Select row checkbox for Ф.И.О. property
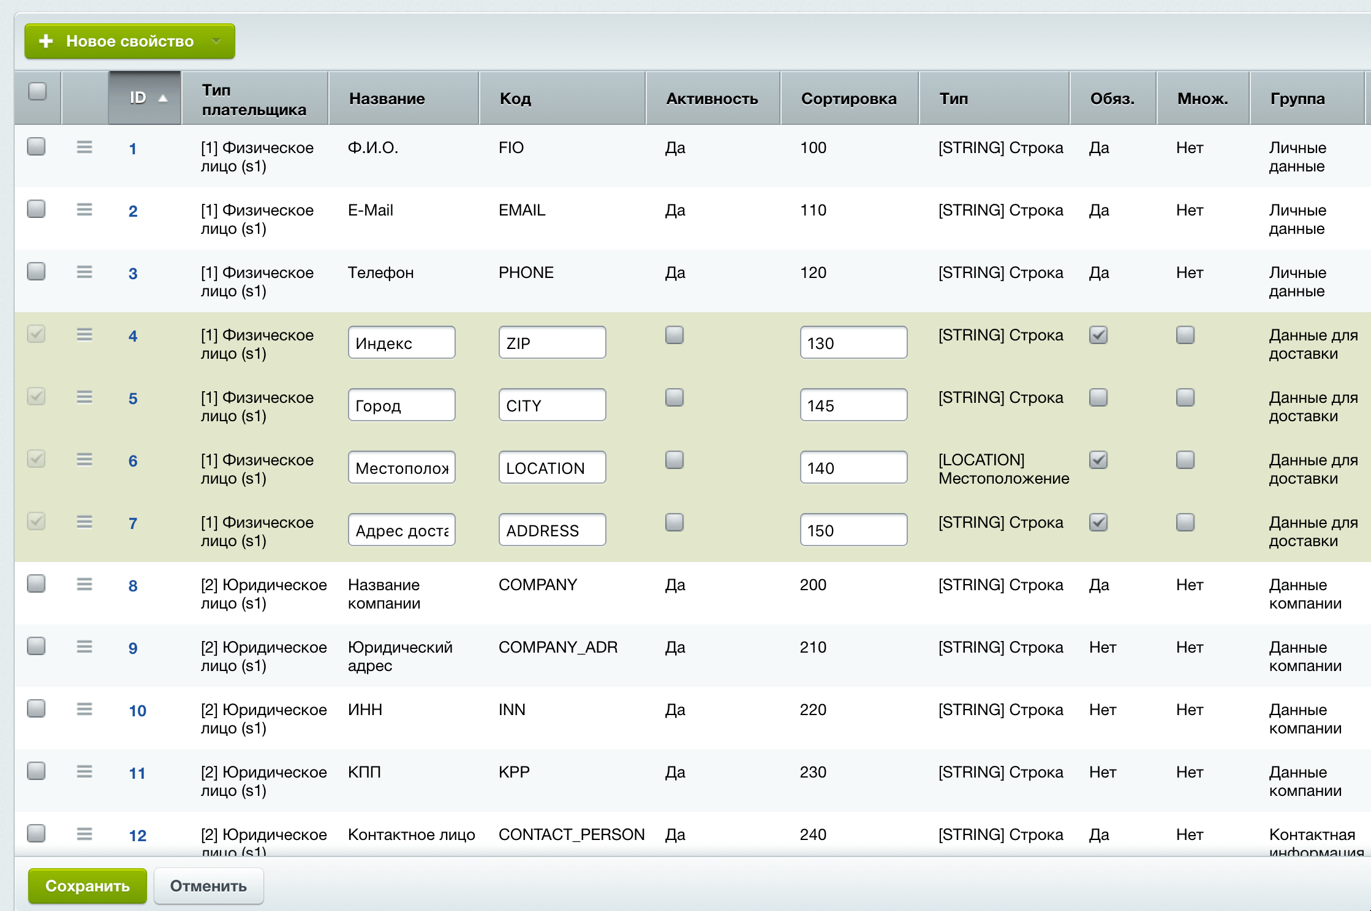 [36, 146]
